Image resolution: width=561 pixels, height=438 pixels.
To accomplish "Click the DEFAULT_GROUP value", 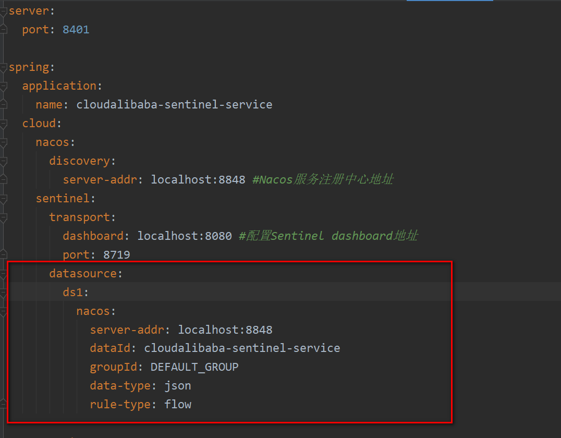I will [x=194, y=367].
